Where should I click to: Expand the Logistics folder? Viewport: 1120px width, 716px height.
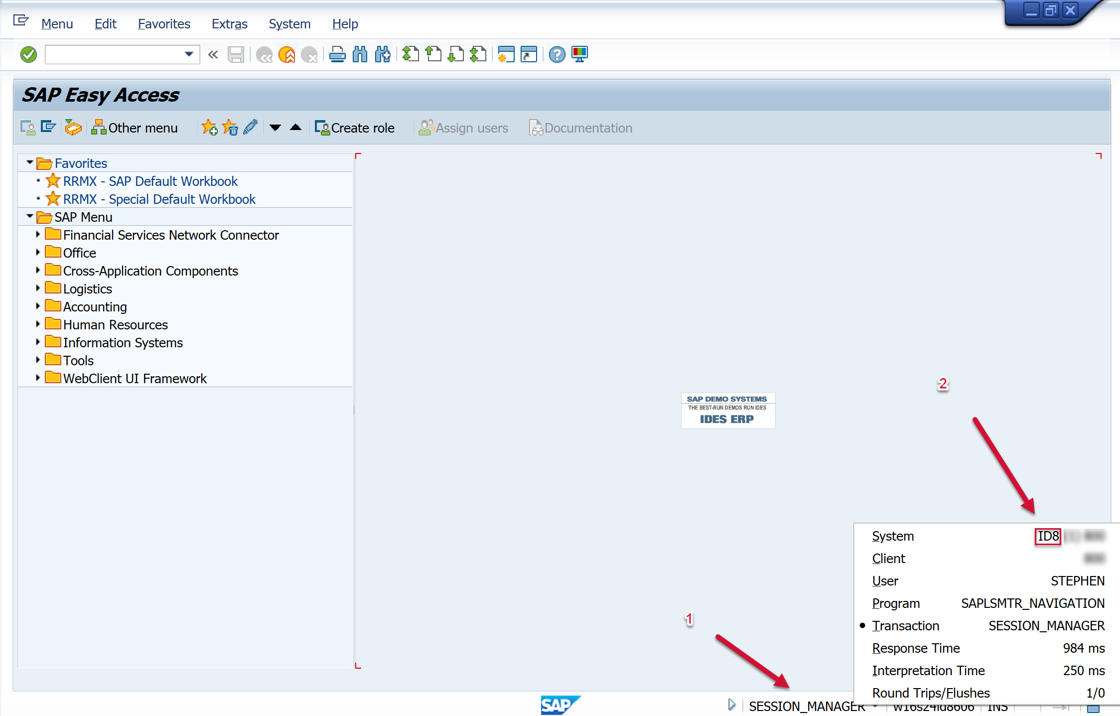tap(38, 288)
